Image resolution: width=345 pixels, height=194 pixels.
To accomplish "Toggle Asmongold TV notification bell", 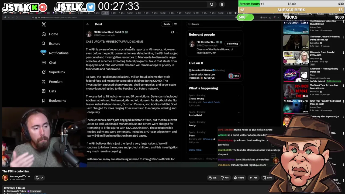I will [x=37, y=178].
